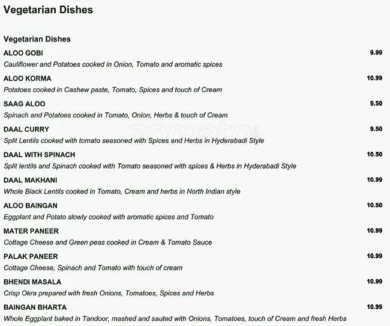
Task: Click the Crisp Okra description text
Action: coord(109,293)
